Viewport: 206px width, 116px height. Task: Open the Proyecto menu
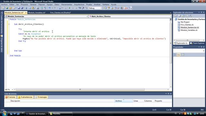click(x=24, y=5)
